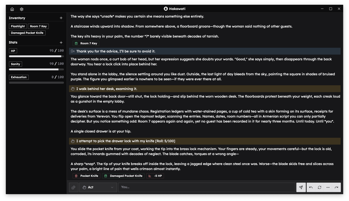
Task: Click the Sanity stat label
Action: [16, 64]
